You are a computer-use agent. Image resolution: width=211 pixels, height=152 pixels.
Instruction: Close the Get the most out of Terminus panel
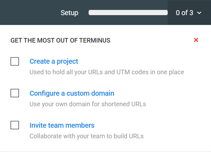[x=196, y=40]
